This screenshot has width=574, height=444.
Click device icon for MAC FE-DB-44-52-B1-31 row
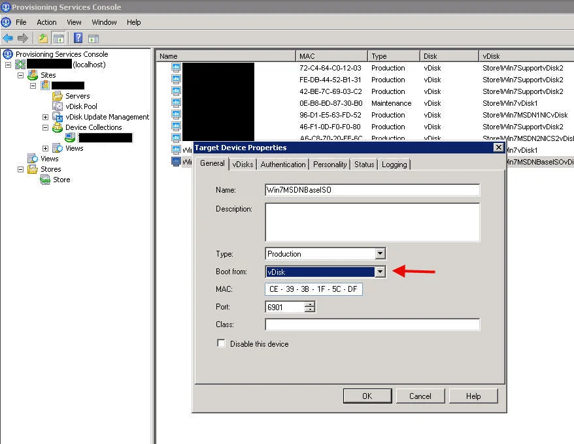click(x=176, y=79)
